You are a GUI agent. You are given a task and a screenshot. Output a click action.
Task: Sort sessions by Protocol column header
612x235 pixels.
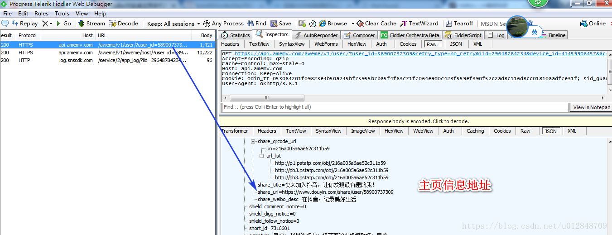pyautogui.click(x=28, y=35)
